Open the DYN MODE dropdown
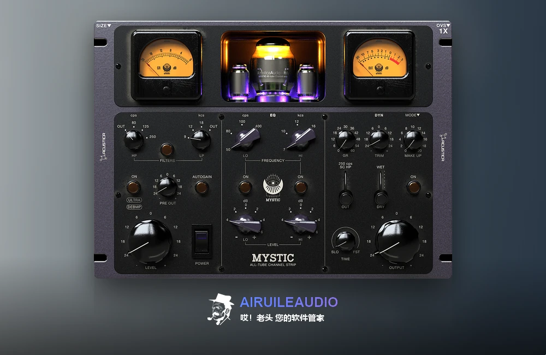546x355 pixels. point(412,115)
